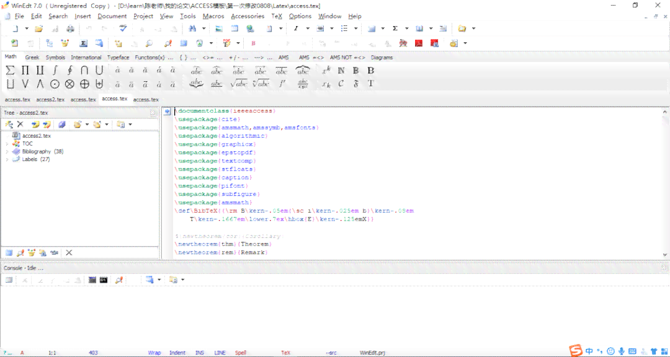Insert the circled times ⊗ symbol
The image size is (670, 357).
(69, 84)
